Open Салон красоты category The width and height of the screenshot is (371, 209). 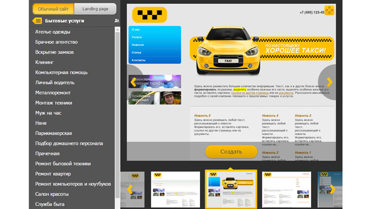coord(52,194)
